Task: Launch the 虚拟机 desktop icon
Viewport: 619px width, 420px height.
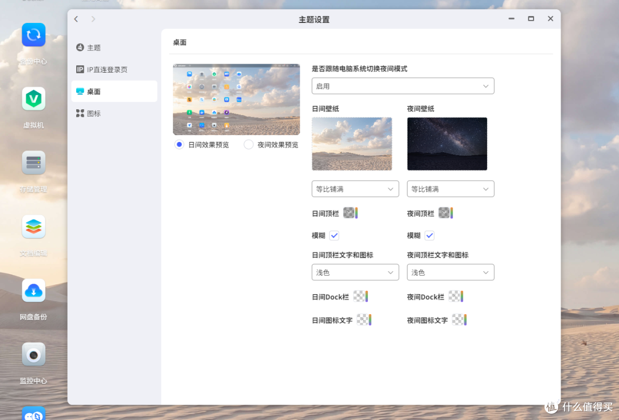Action: pyautogui.click(x=34, y=98)
